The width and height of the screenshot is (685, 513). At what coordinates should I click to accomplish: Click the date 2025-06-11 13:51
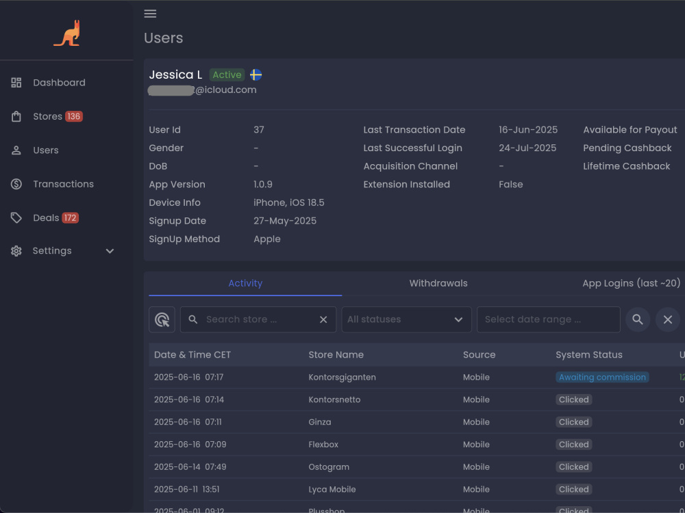coord(186,490)
